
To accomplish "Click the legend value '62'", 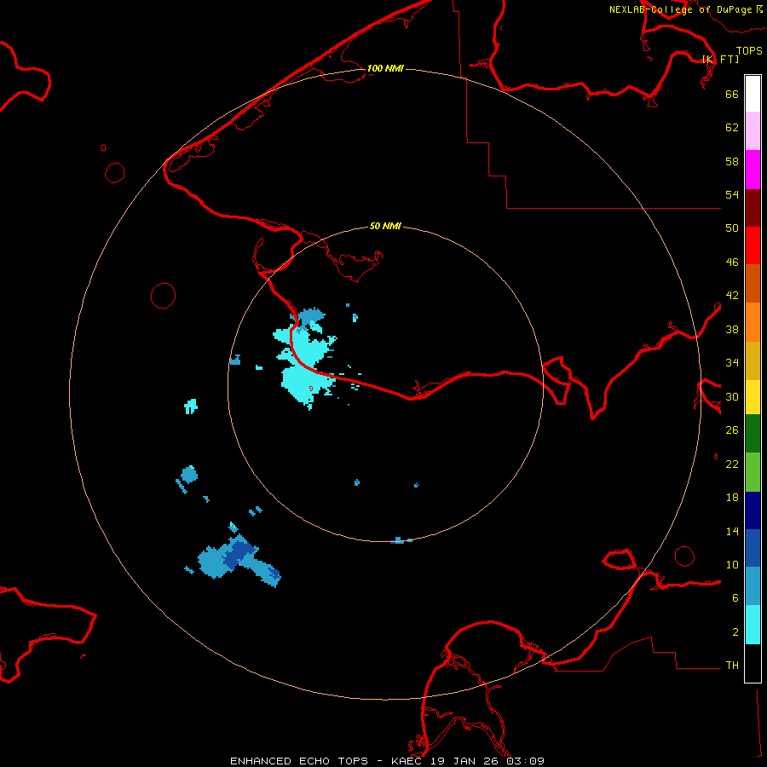I will (732, 128).
